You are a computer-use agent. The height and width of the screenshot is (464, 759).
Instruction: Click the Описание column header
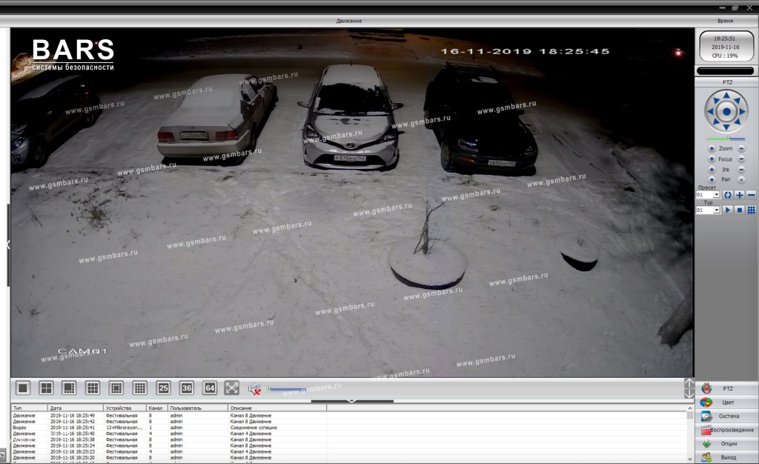click(x=277, y=408)
